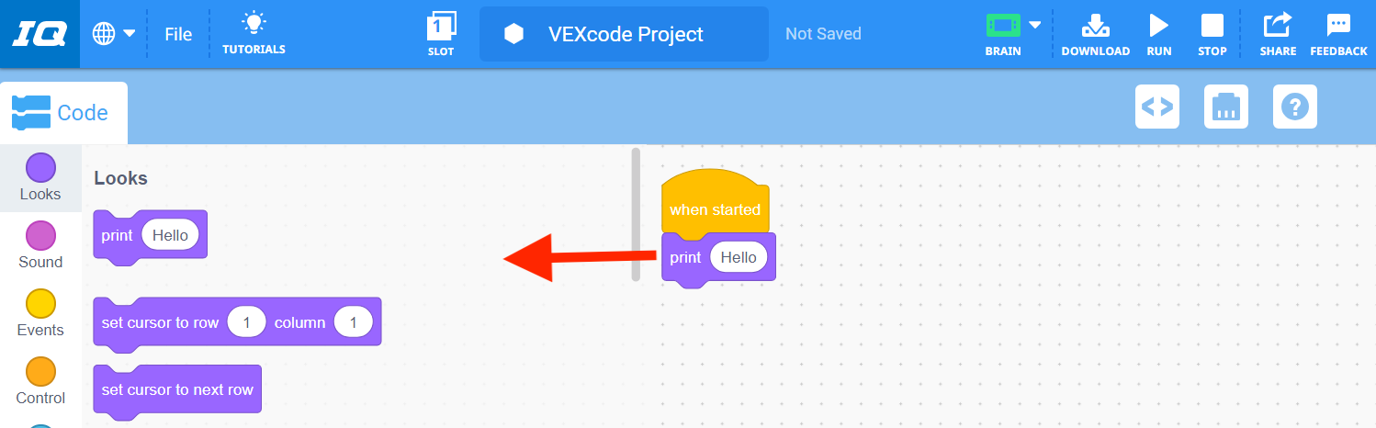The height and width of the screenshot is (428, 1376).
Task: Show the code viewer panel
Action: [x=1156, y=107]
